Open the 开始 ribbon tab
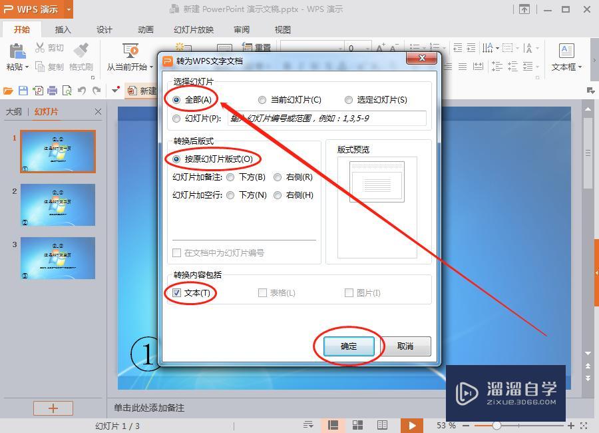The image size is (599, 433). [x=22, y=29]
